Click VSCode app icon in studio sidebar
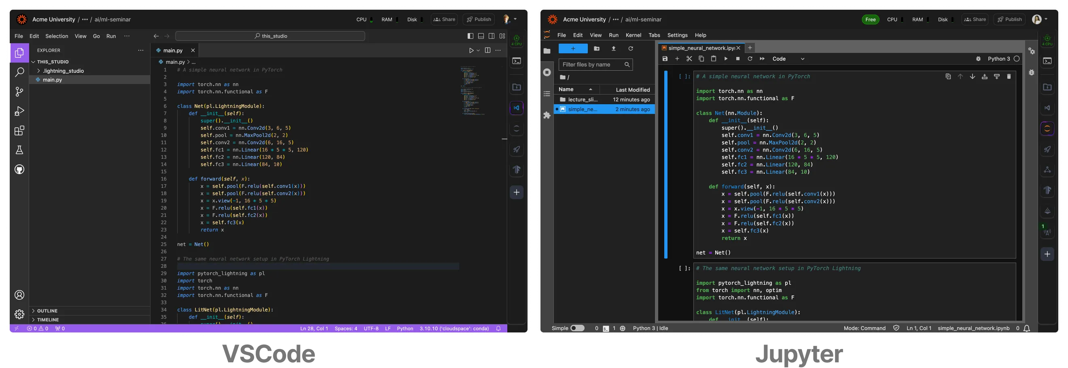This screenshot has height=368, width=1068. (517, 108)
